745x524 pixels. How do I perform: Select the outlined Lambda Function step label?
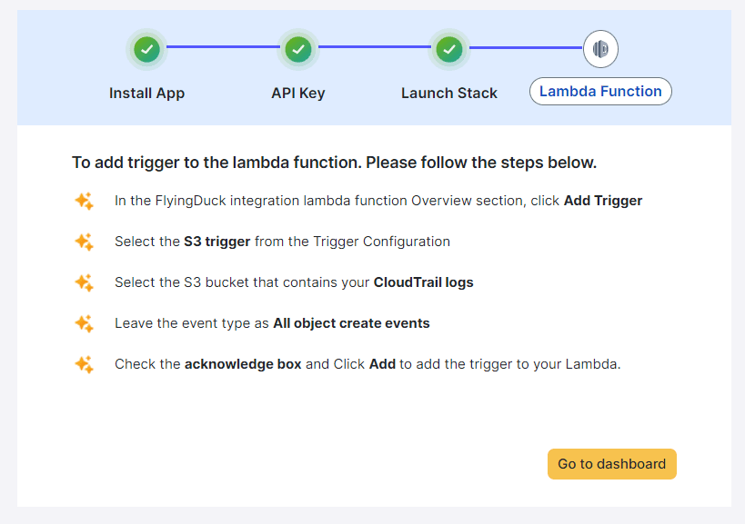(600, 92)
